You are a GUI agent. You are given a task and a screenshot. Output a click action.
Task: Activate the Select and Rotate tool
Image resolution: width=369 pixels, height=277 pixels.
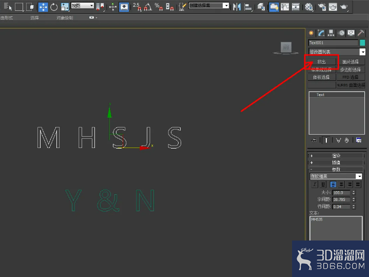coord(54,7)
